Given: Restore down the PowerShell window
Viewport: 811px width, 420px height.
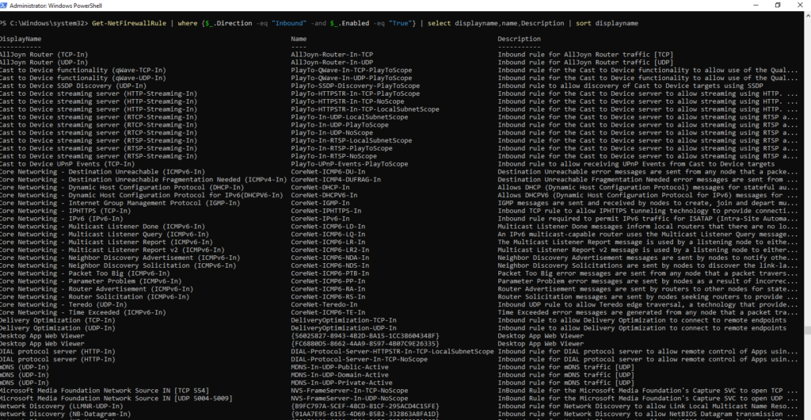Looking at the screenshot, I should [x=778, y=6].
